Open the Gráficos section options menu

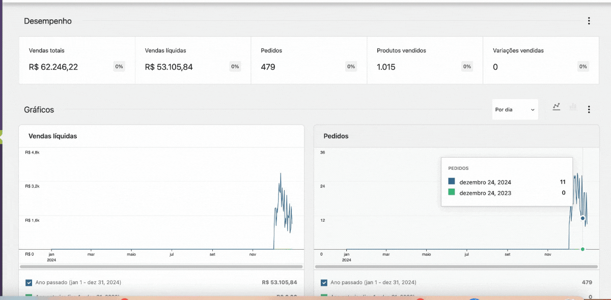[589, 109]
